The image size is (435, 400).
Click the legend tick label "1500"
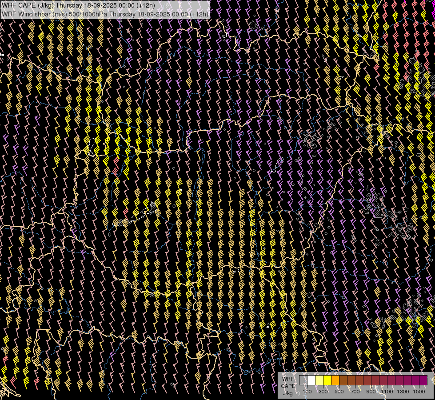coord(419,392)
